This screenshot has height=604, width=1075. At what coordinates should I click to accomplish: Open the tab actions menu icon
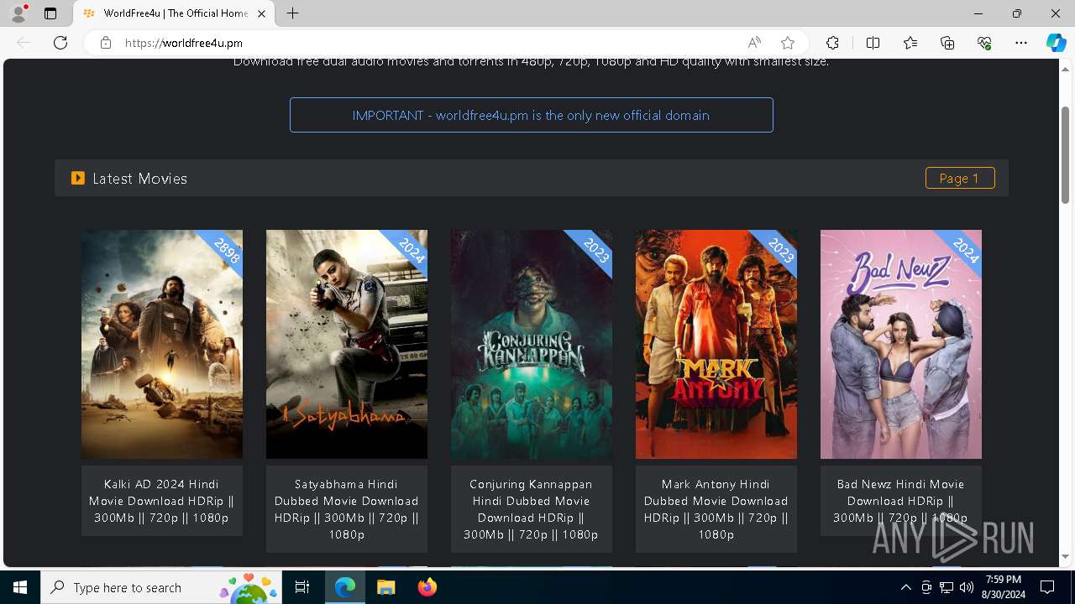[50, 13]
